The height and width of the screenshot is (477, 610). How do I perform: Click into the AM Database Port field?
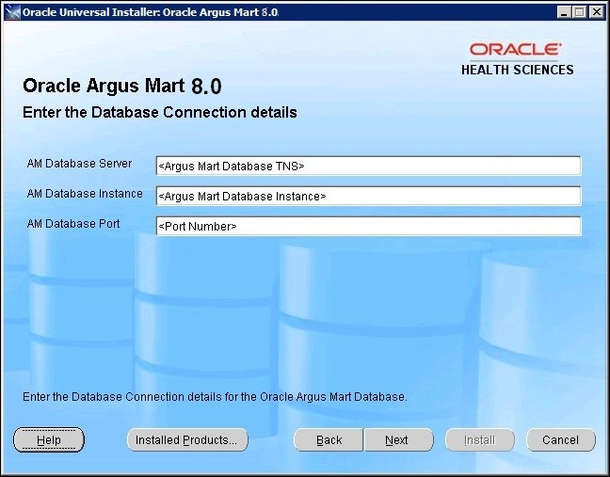click(x=368, y=226)
